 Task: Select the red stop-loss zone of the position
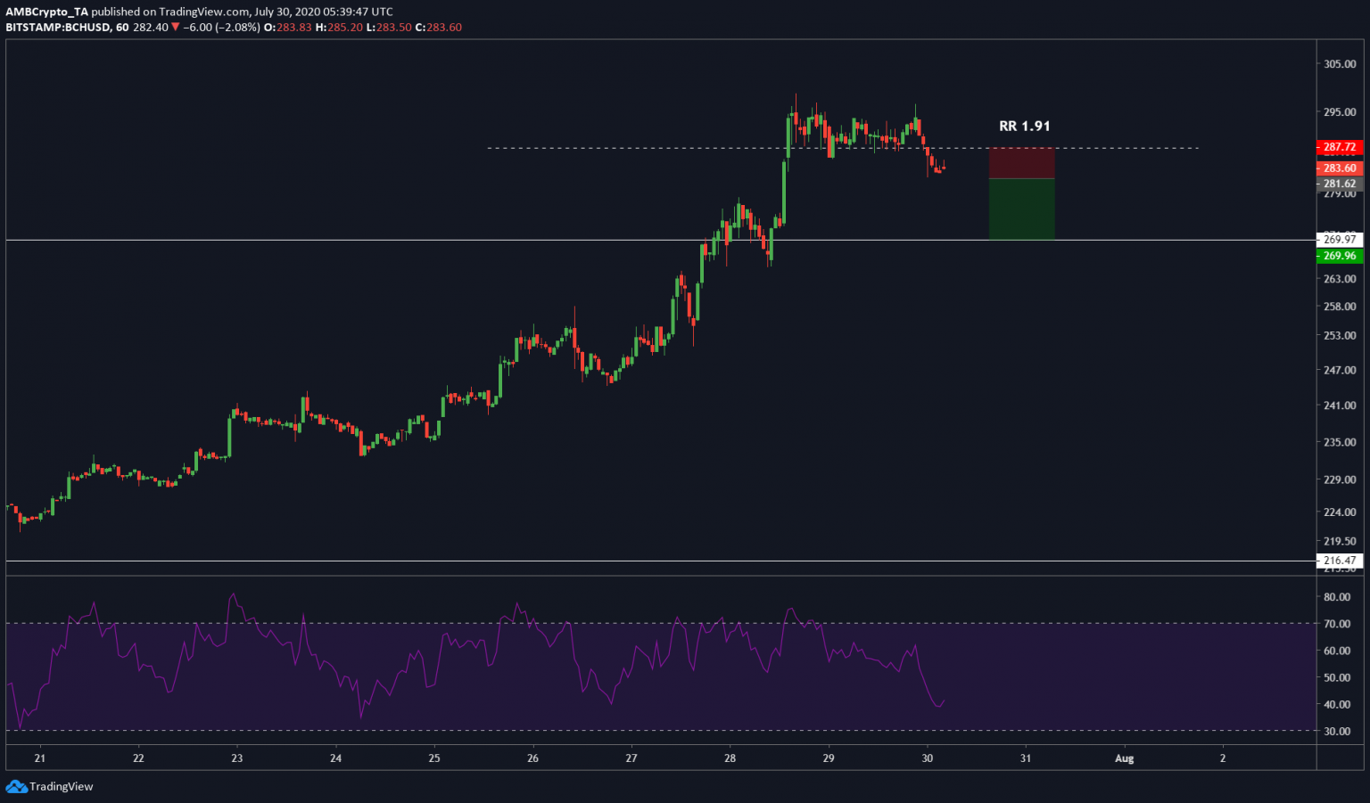[x=1021, y=163]
